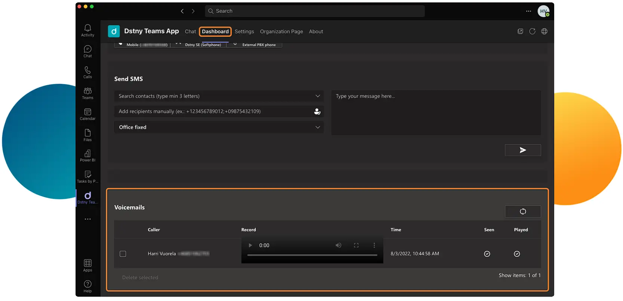Click Delete selected voicemails
This screenshot has height=301, width=623.
pyautogui.click(x=140, y=277)
